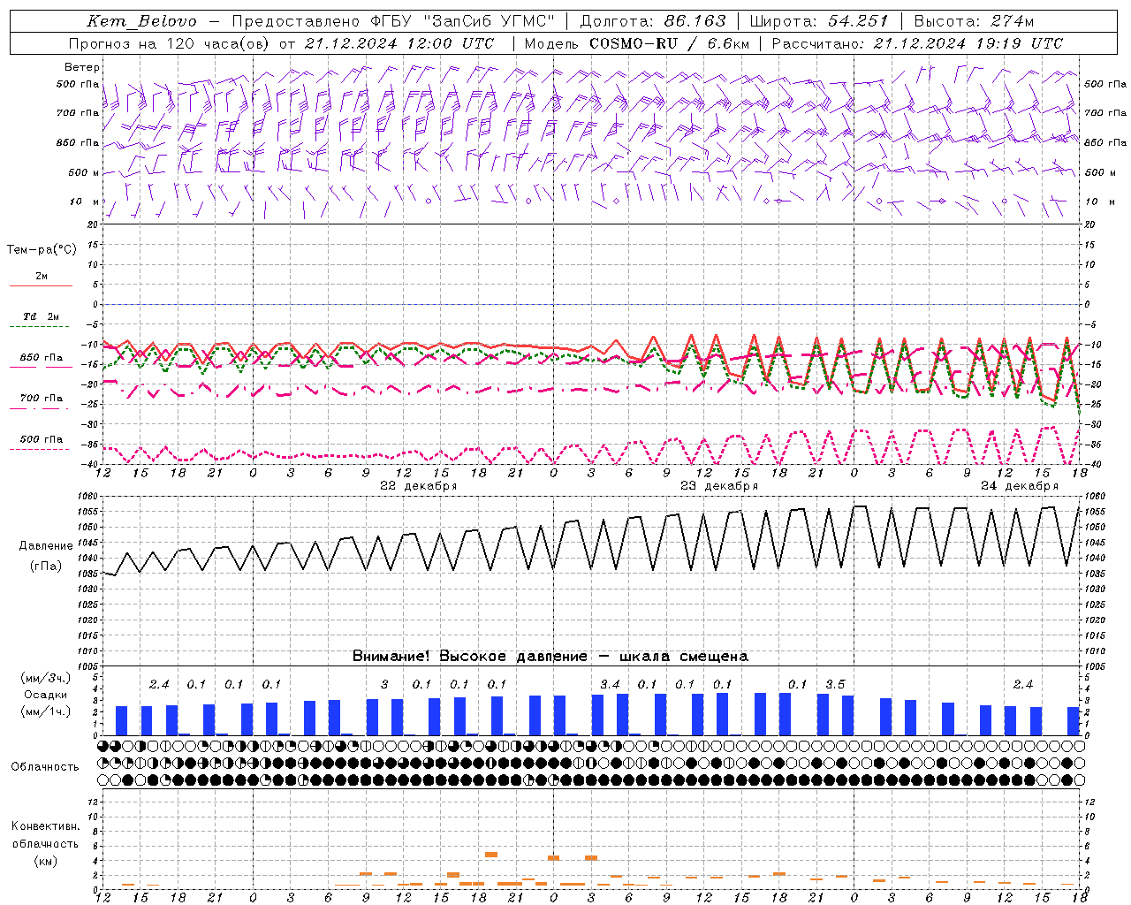Click the 2м temperature legend entry

42,277
